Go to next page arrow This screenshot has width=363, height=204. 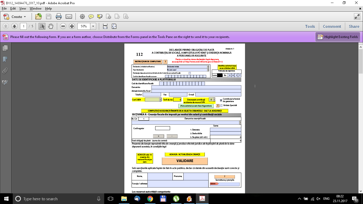(14, 26)
